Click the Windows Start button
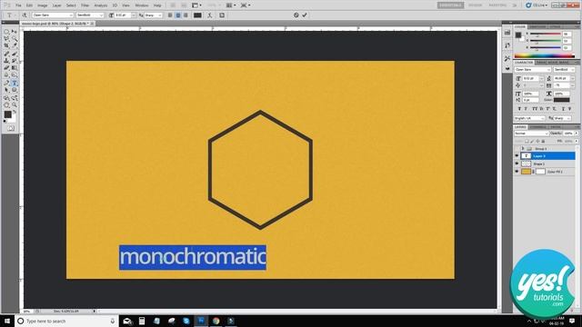Viewport: 582px width, 327px height. pyautogui.click(x=7, y=321)
